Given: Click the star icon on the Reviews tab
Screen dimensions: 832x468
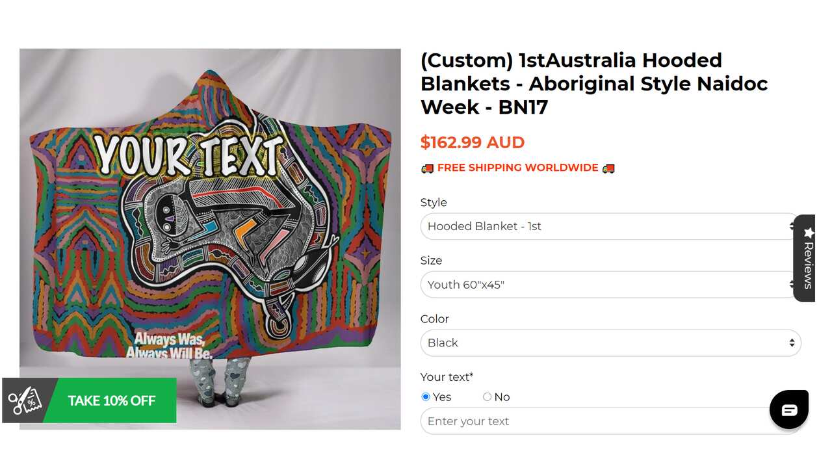Looking at the screenshot, I should [809, 231].
